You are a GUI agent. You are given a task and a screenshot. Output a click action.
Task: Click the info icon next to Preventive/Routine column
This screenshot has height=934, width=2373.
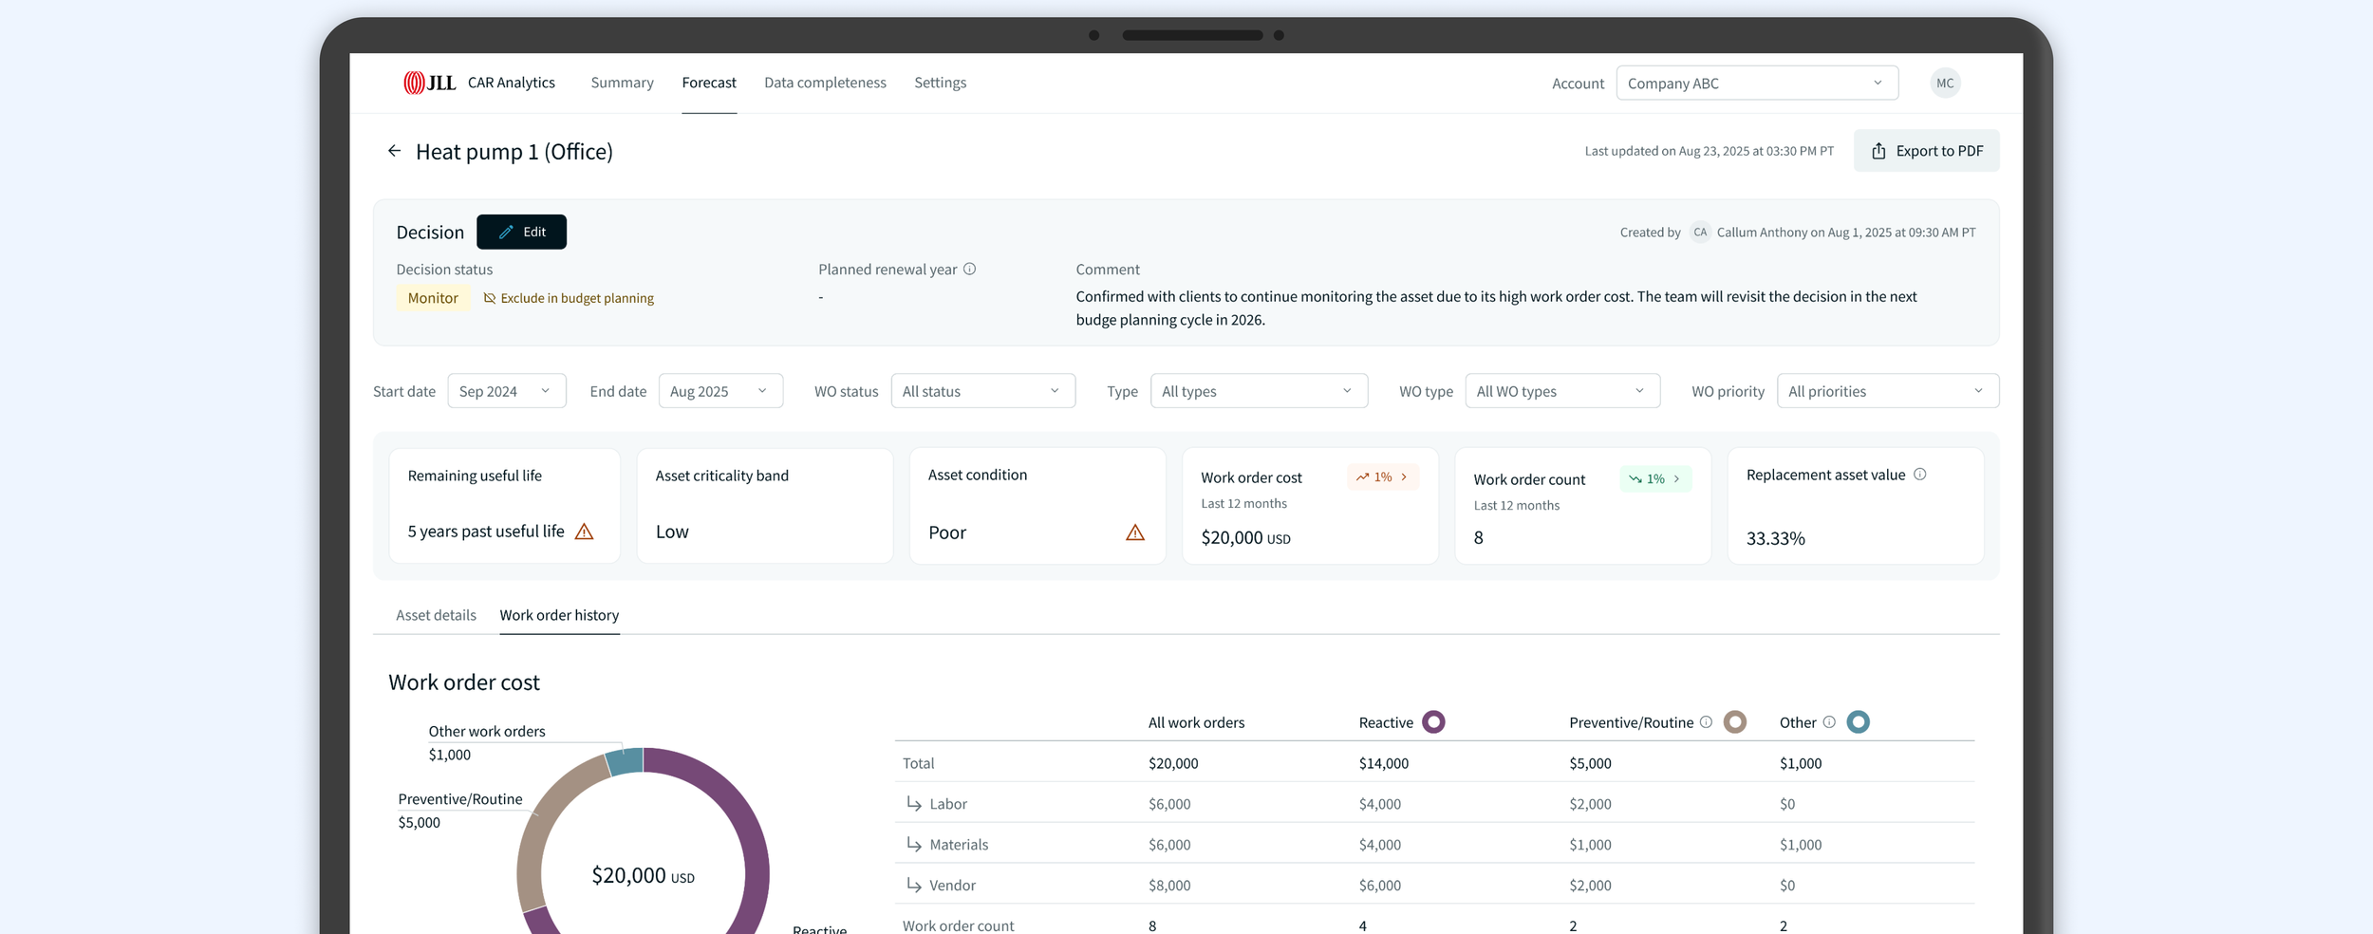tap(1706, 722)
